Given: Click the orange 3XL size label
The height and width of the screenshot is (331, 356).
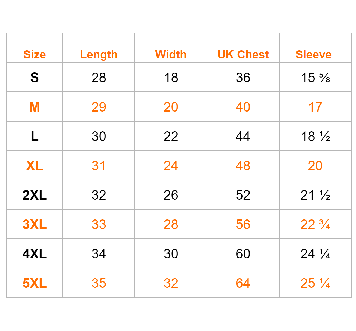Looking at the screenshot, I should (x=35, y=224).
